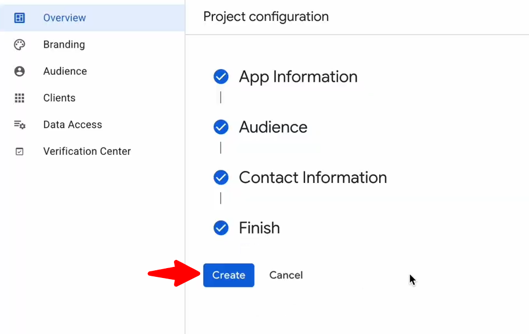The height and width of the screenshot is (334, 529).
Task: Open the Verification Center page label
Action: (87, 152)
